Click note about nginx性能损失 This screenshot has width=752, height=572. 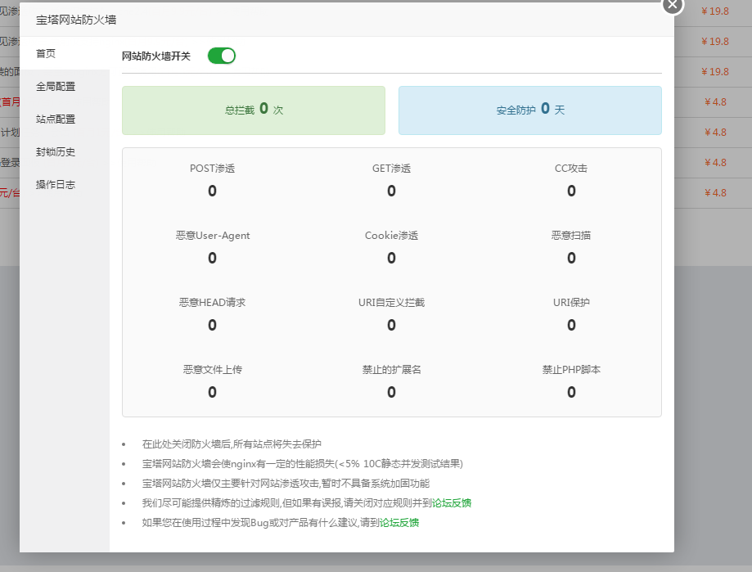click(x=303, y=464)
